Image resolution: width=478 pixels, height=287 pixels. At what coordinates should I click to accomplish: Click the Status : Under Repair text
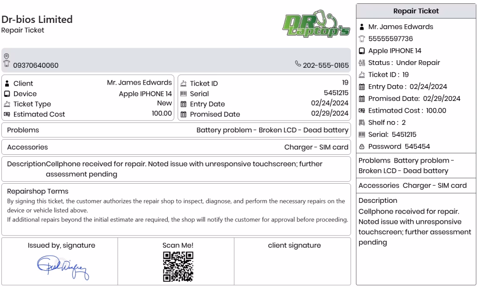coord(404,63)
